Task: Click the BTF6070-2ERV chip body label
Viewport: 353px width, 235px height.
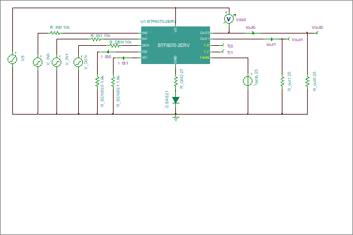Action: (174, 45)
